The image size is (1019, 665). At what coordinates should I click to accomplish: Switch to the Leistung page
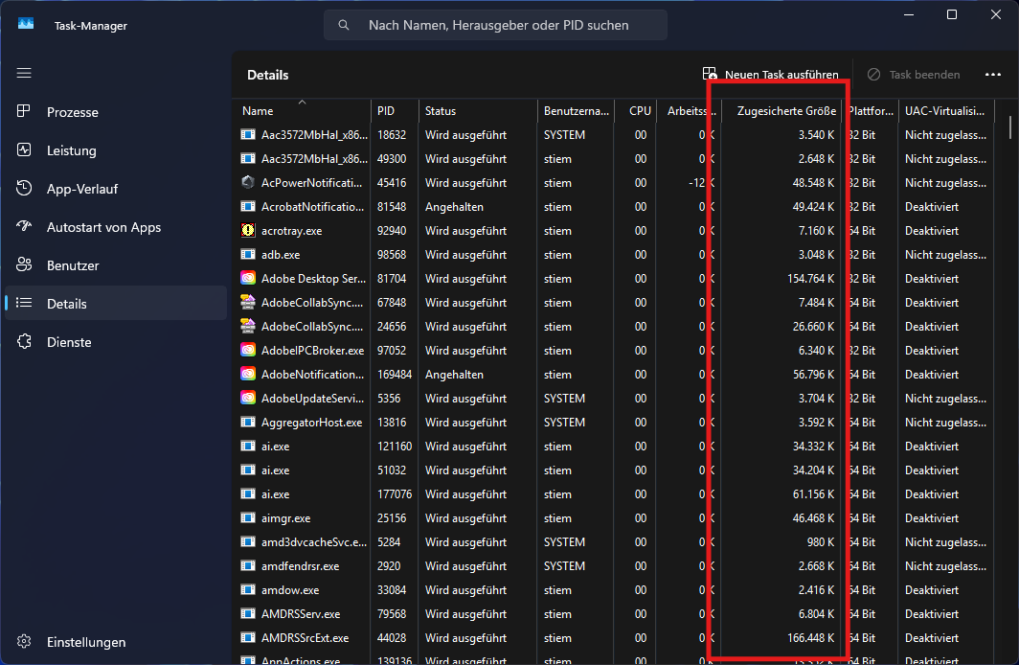[116, 150]
